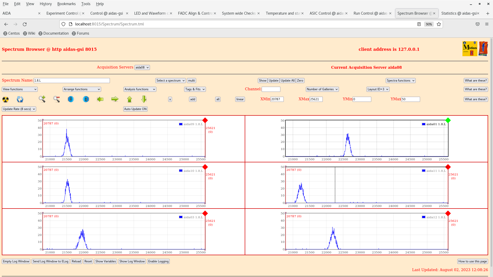
Task: Click the blue circle down-arrow icon
Action: coord(71,99)
